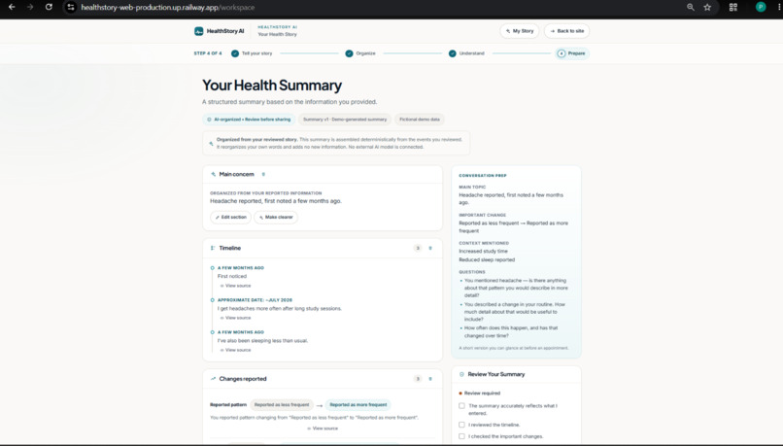Collapse the Timeline section arrow
The height and width of the screenshot is (446, 783).
click(x=430, y=248)
